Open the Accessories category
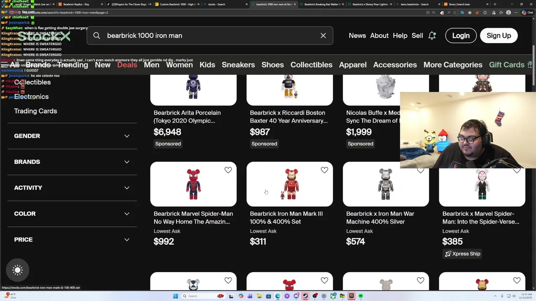 [395, 65]
